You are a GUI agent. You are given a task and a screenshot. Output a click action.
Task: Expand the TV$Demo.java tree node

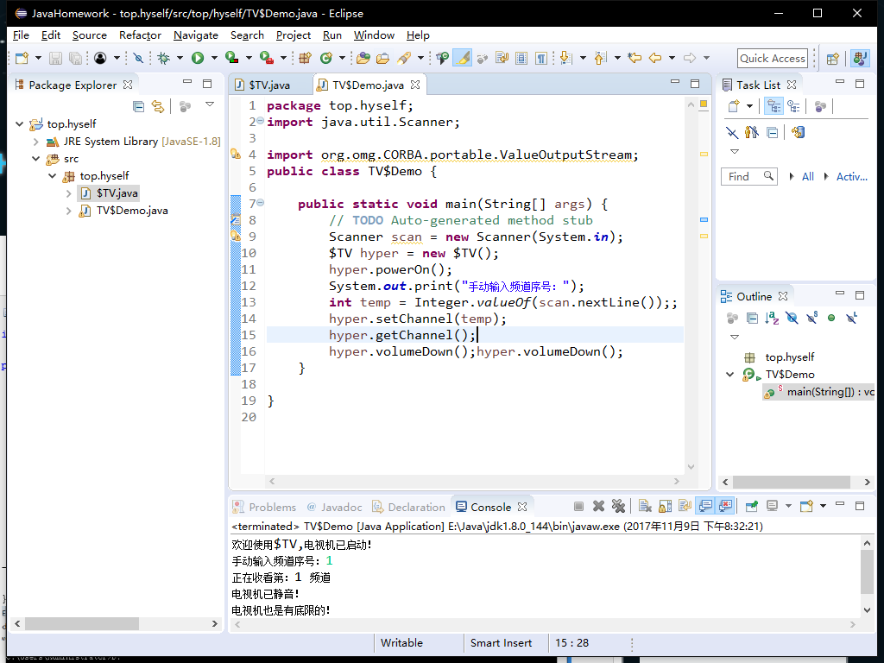click(x=69, y=211)
